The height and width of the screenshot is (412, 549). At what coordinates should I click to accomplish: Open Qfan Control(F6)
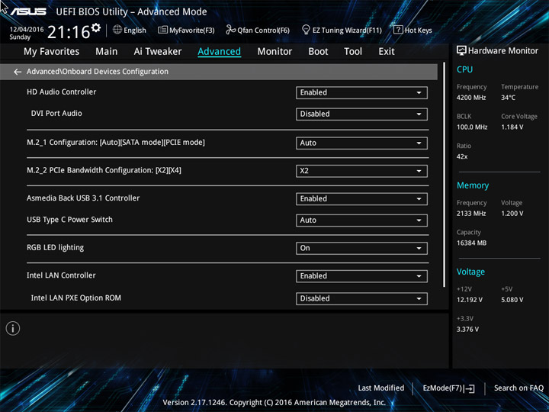258,30
